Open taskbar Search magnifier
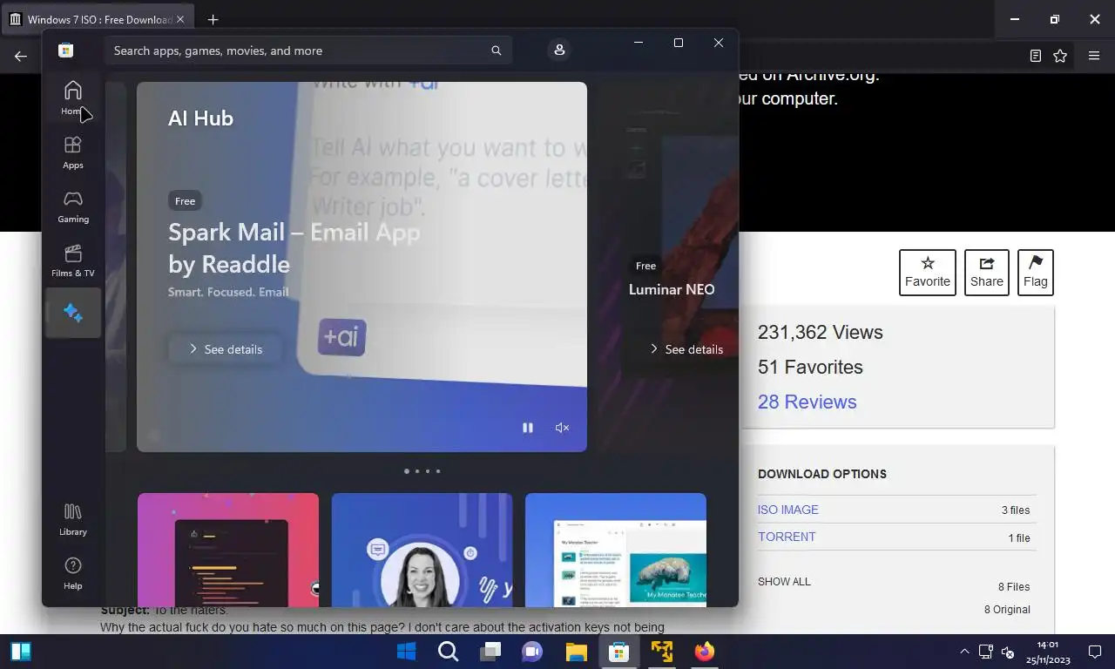Viewport: 1115px width, 669px height. pos(448,652)
